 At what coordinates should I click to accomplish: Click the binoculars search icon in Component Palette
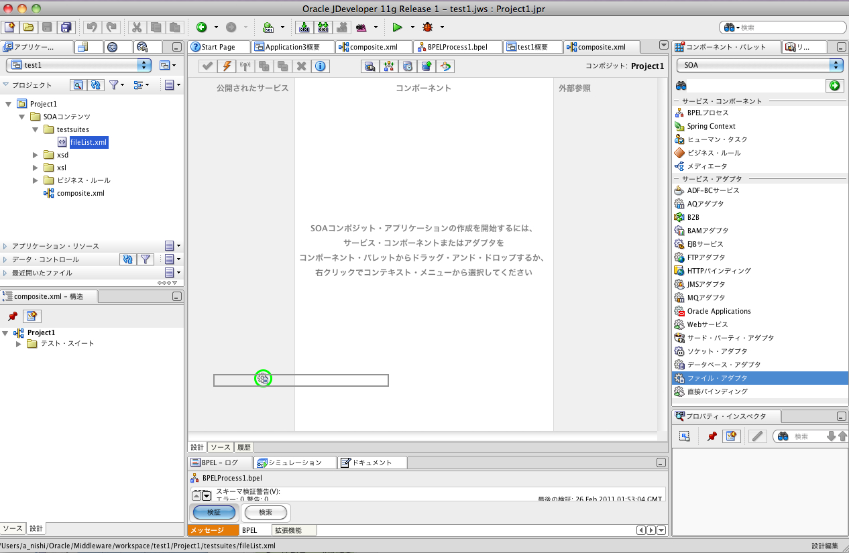(x=681, y=85)
